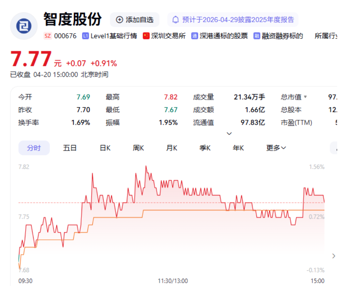Click the 15:00 time axis label
Image resolution: width=351 pixels, height=296 pixels.
[317, 281]
